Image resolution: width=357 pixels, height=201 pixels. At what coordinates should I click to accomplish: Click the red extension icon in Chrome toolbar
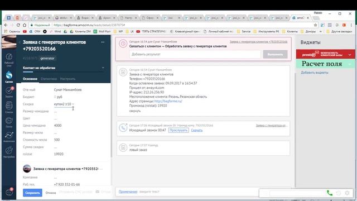pos(344,25)
